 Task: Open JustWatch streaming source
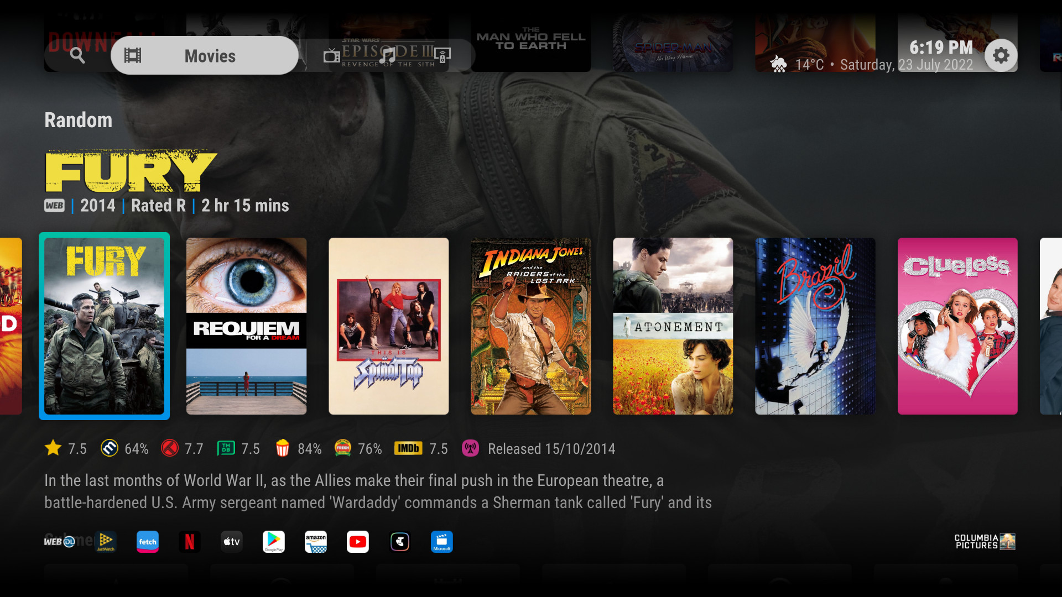click(x=106, y=542)
